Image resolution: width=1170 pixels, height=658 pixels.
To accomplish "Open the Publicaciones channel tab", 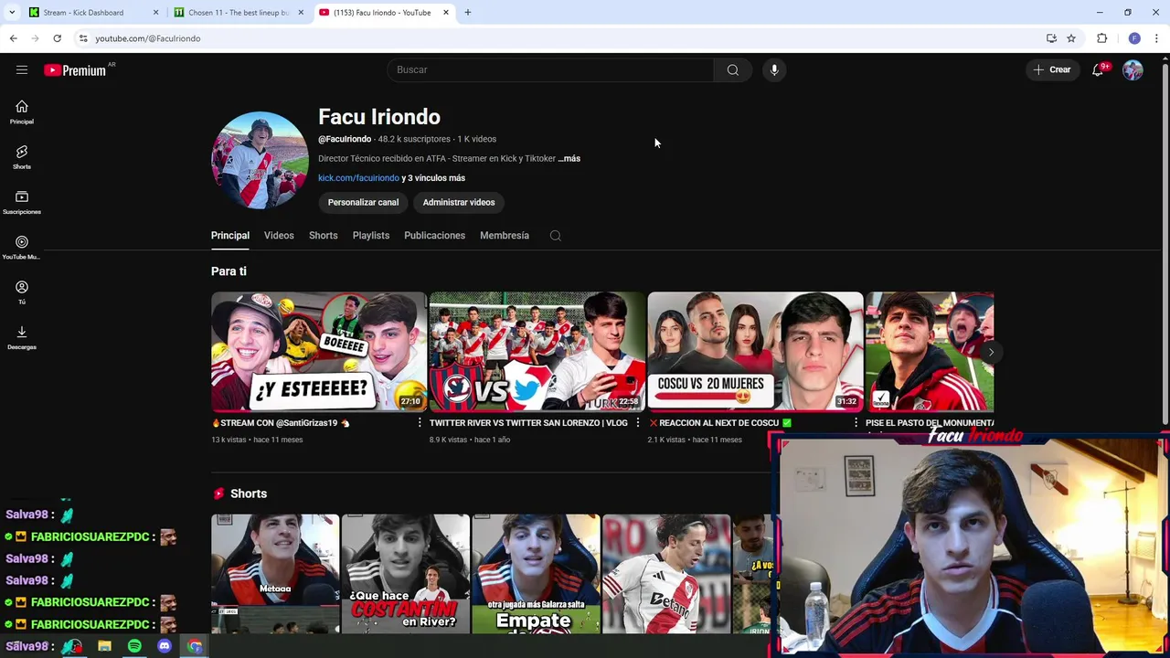I will (x=434, y=236).
